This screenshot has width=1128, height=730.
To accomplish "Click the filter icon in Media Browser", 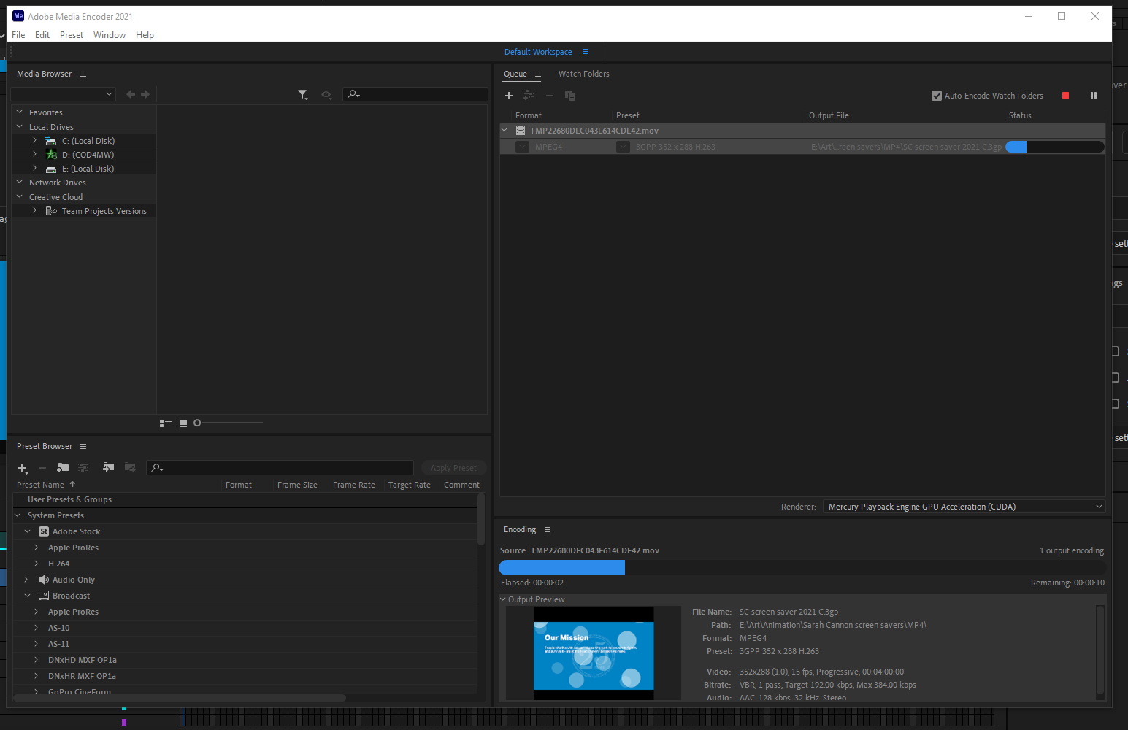I will (x=303, y=94).
